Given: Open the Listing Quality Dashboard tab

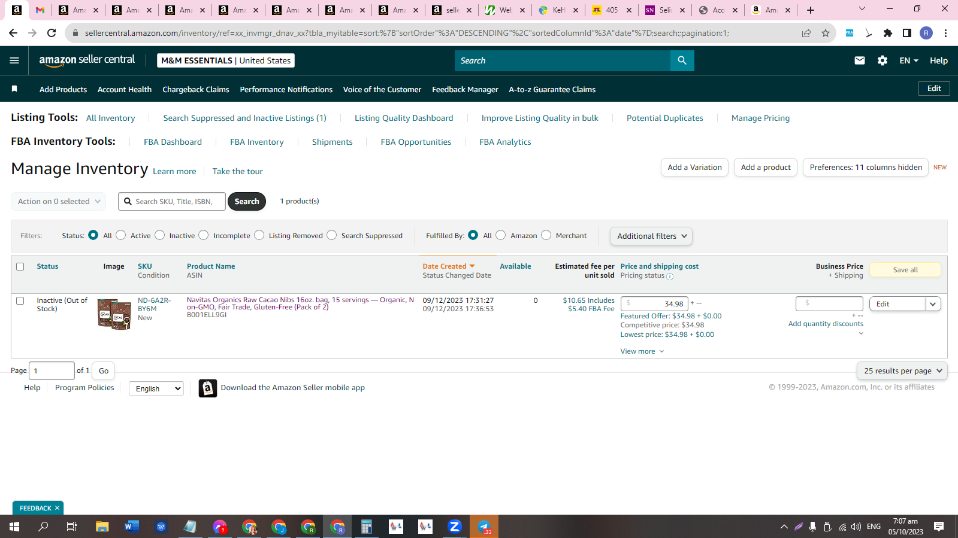Looking at the screenshot, I should pos(404,118).
